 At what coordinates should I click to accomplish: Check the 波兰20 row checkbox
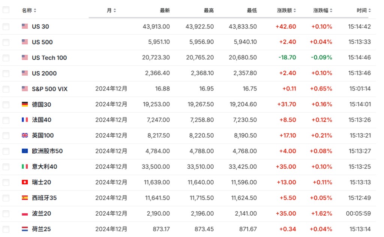[6, 214]
